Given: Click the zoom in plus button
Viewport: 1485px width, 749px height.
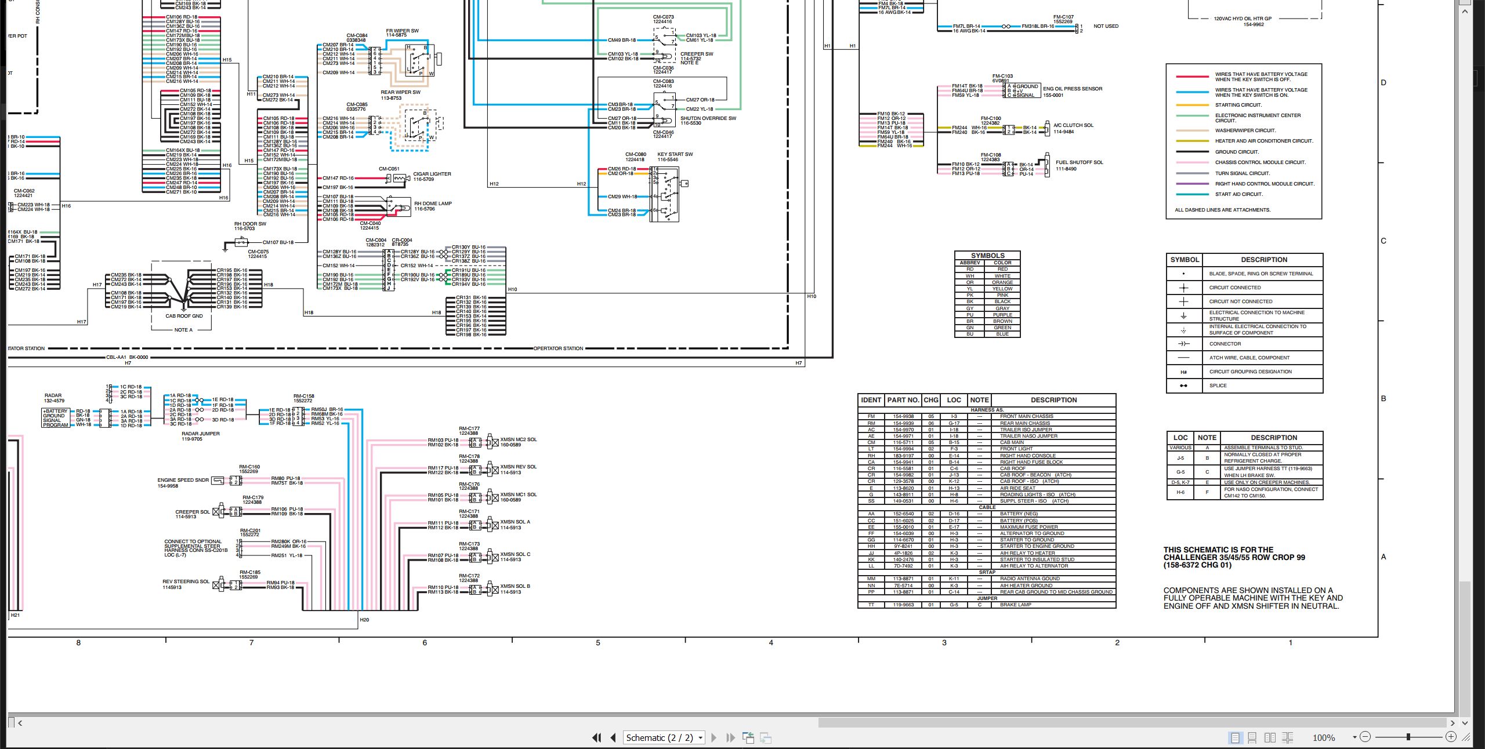Looking at the screenshot, I should tap(1451, 737).
